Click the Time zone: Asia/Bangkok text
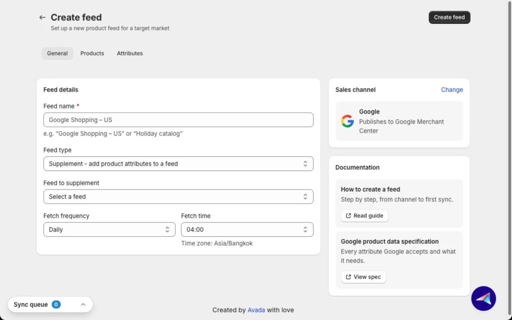The image size is (512, 320). click(217, 244)
